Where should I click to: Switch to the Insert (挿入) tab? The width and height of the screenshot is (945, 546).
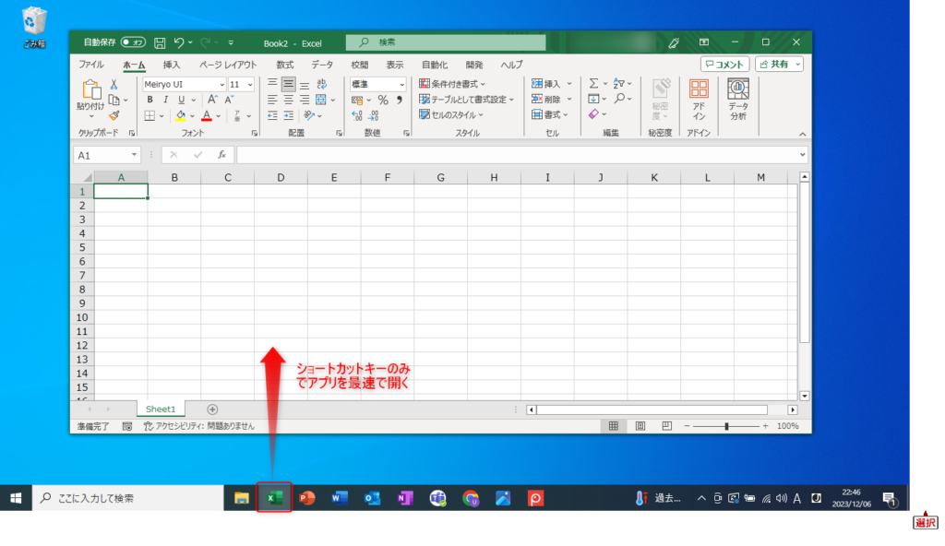tap(172, 65)
